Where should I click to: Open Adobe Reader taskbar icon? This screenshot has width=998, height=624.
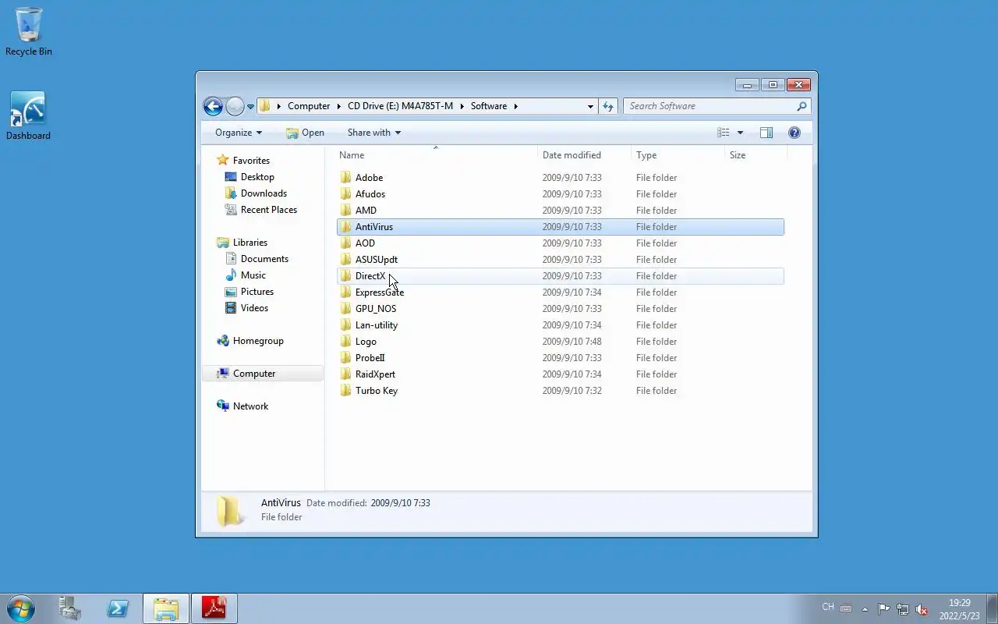[214, 608]
